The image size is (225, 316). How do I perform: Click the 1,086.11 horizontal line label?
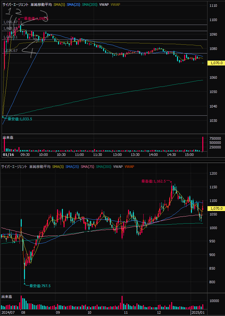coord(11,37)
